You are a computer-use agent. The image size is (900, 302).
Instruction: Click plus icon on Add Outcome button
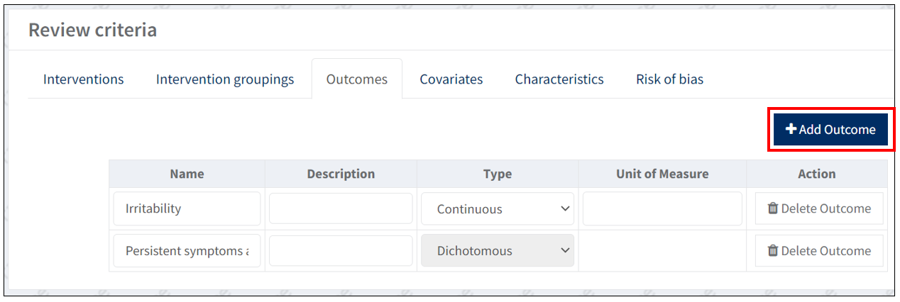pos(791,130)
